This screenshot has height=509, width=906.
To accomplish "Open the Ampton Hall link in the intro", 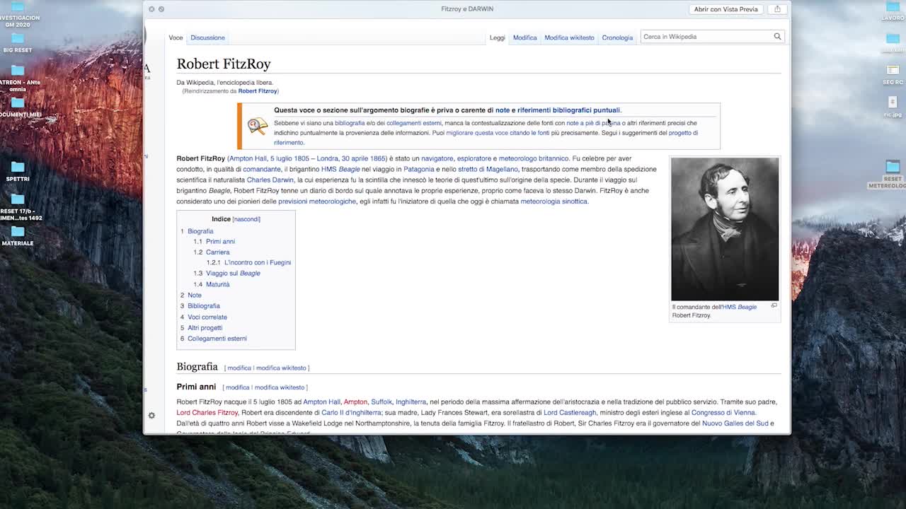I will click(248, 158).
